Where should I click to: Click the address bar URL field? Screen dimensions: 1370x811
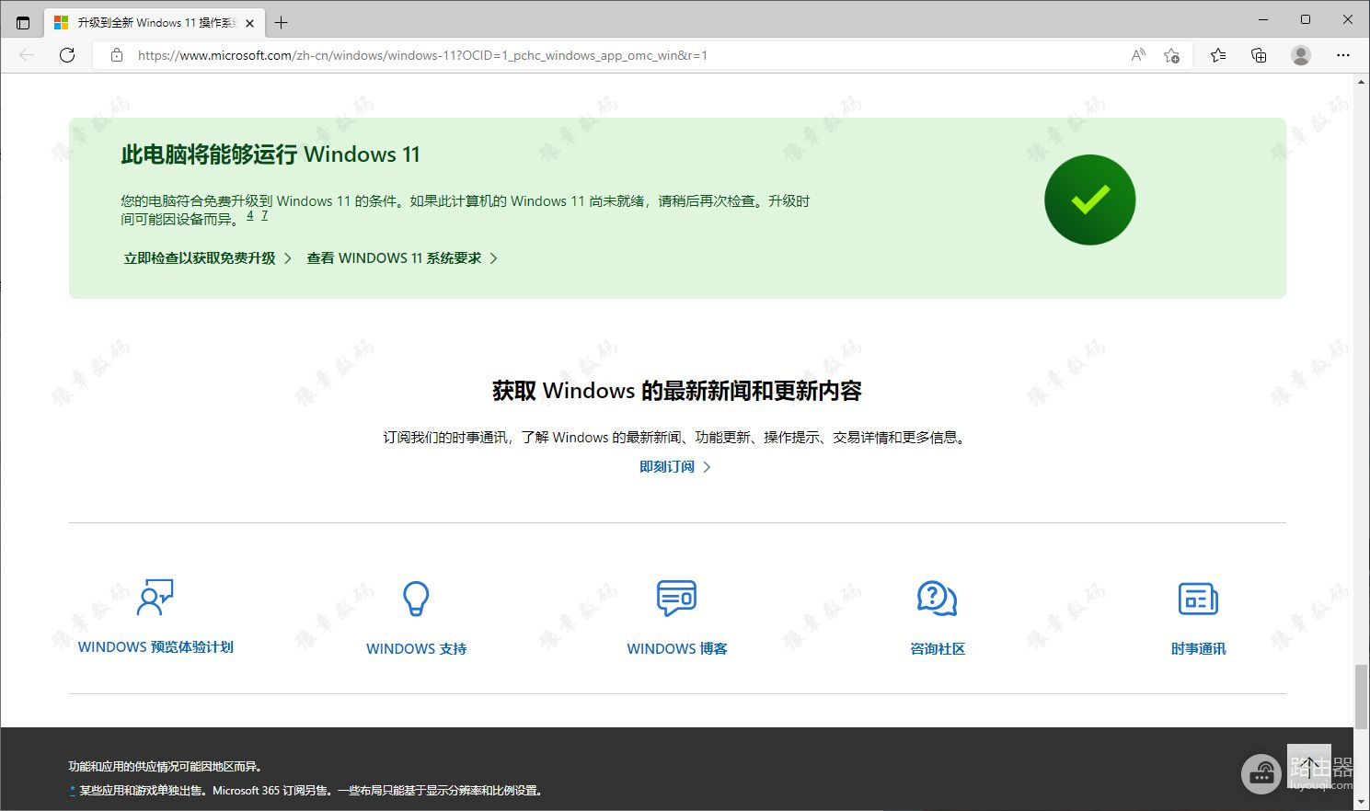[x=626, y=55]
